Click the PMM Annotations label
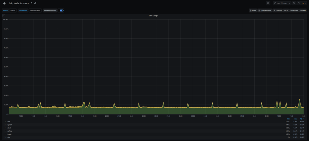This screenshot has height=141, width=309. click(x=50, y=11)
